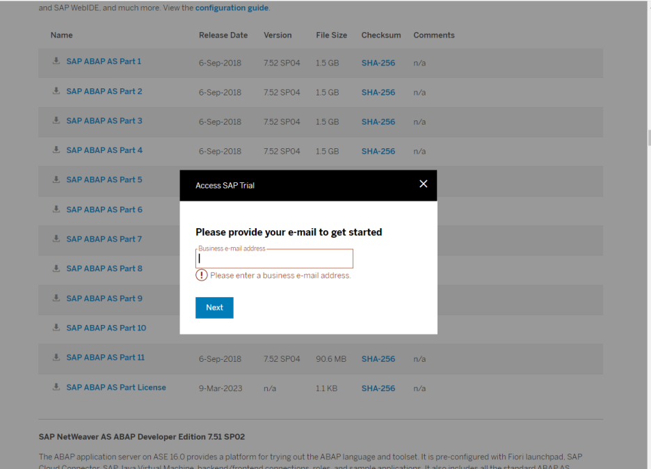Screen dimensions: 651x469
Task: Open SAP ABAP AS Part 11 link
Action: 106,358
